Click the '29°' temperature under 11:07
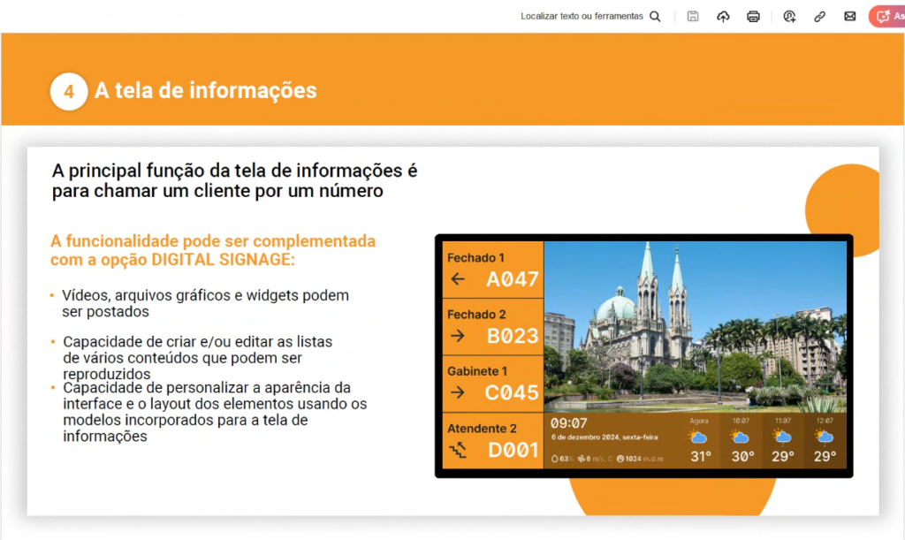Viewport: 905px width, 540px height. click(x=783, y=456)
